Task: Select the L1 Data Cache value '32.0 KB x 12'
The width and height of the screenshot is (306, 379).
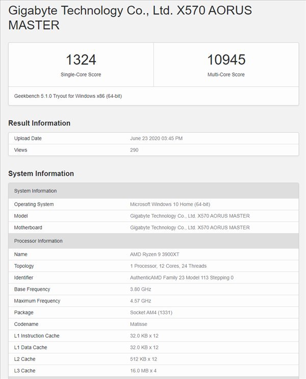Action: click(144, 347)
